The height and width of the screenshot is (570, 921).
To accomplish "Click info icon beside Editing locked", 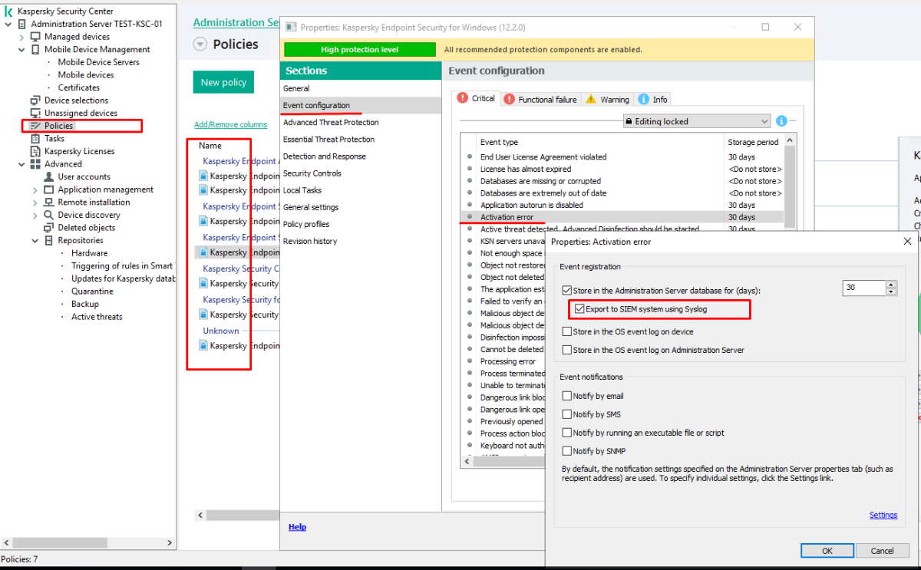I will [781, 121].
